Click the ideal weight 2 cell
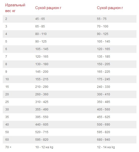 click(x=6, y=19)
